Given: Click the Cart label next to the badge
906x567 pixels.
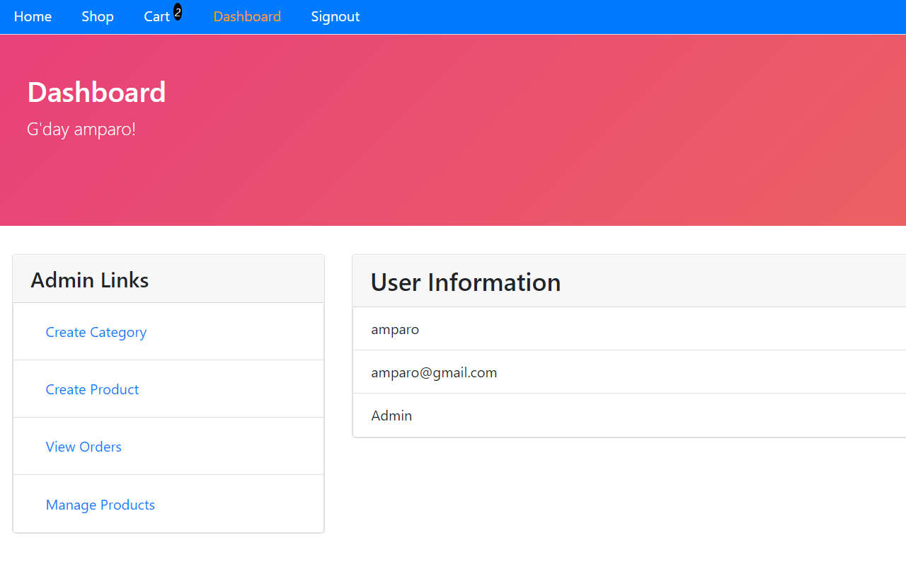Looking at the screenshot, I should click(x=154, y=16).
